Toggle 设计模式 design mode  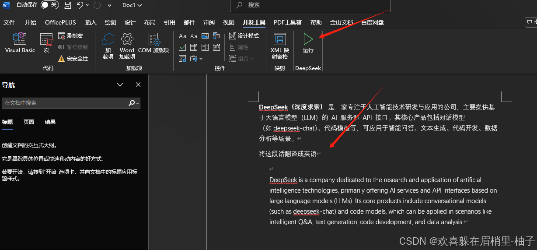[x=244, y=36]
